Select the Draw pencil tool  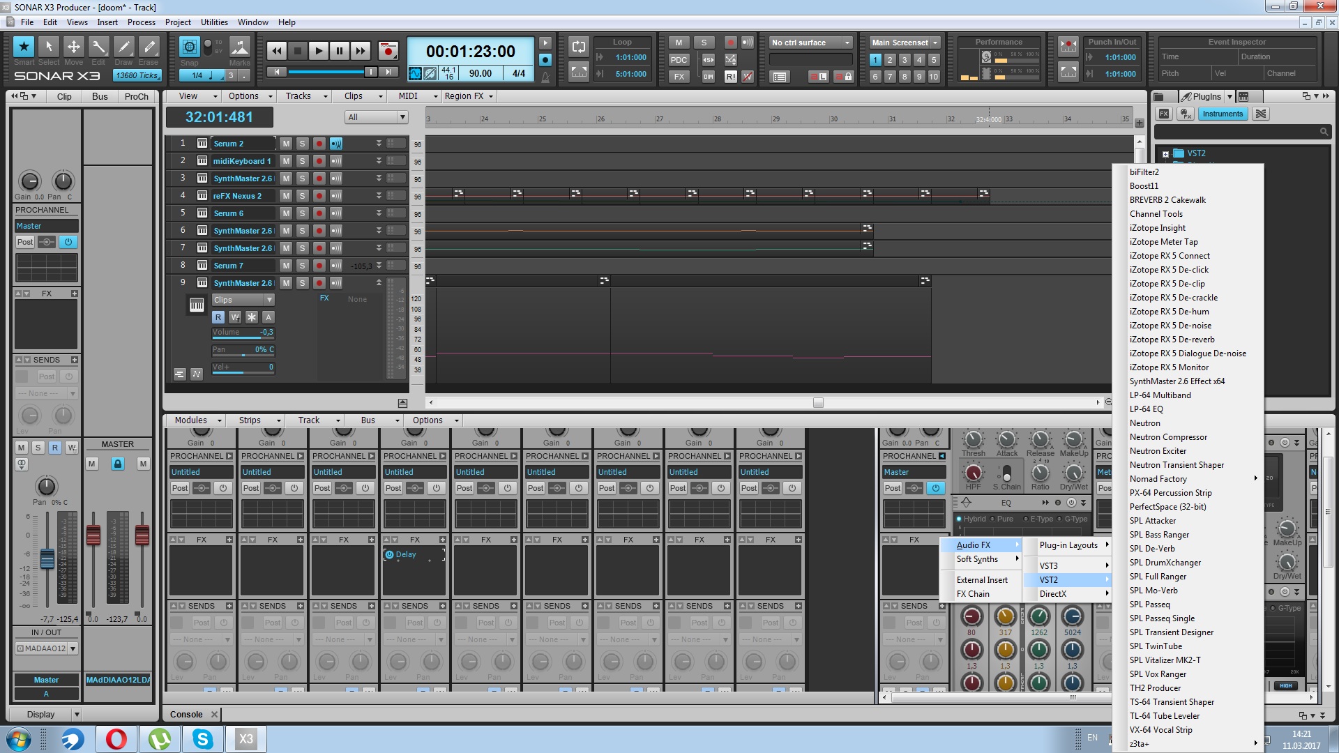click(123, 47)
